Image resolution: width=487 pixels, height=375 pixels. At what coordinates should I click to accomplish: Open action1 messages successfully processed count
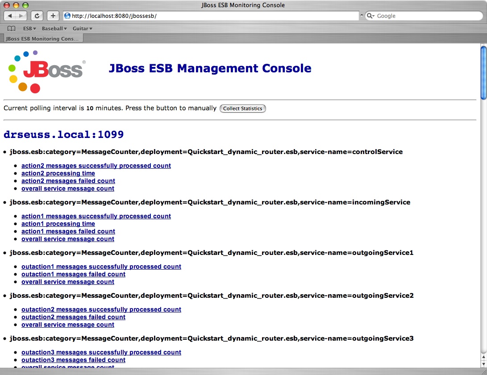tap(96, 216)
